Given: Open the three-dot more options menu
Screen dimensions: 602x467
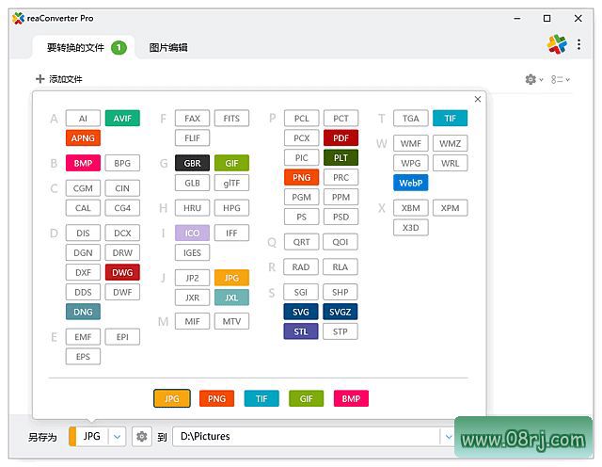Looking at the screenshot, I should click(x=578, y=44).
